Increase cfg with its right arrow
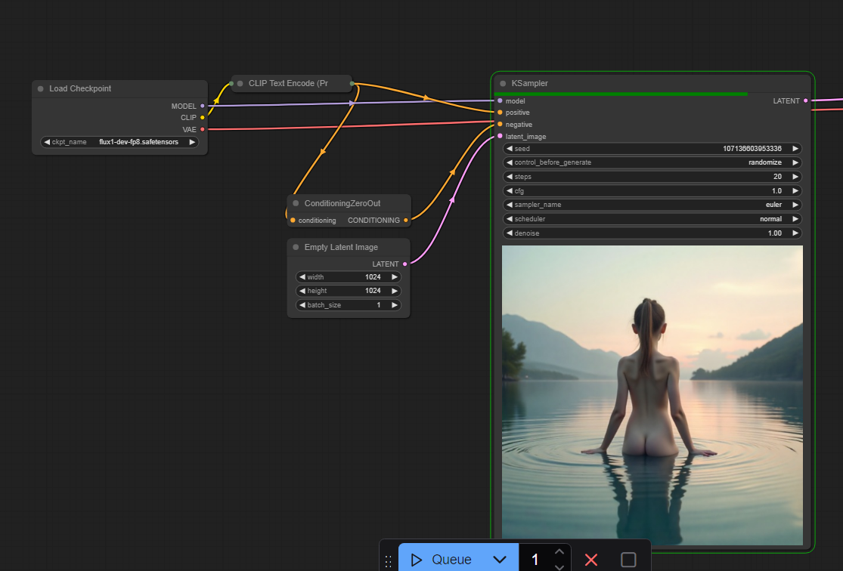This screenshot has width=843, height=571. pos(795,190)
